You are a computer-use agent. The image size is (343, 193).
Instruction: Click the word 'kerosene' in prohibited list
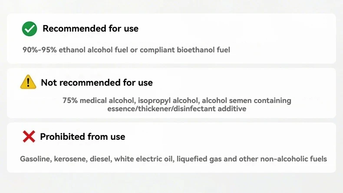point(71,159)
